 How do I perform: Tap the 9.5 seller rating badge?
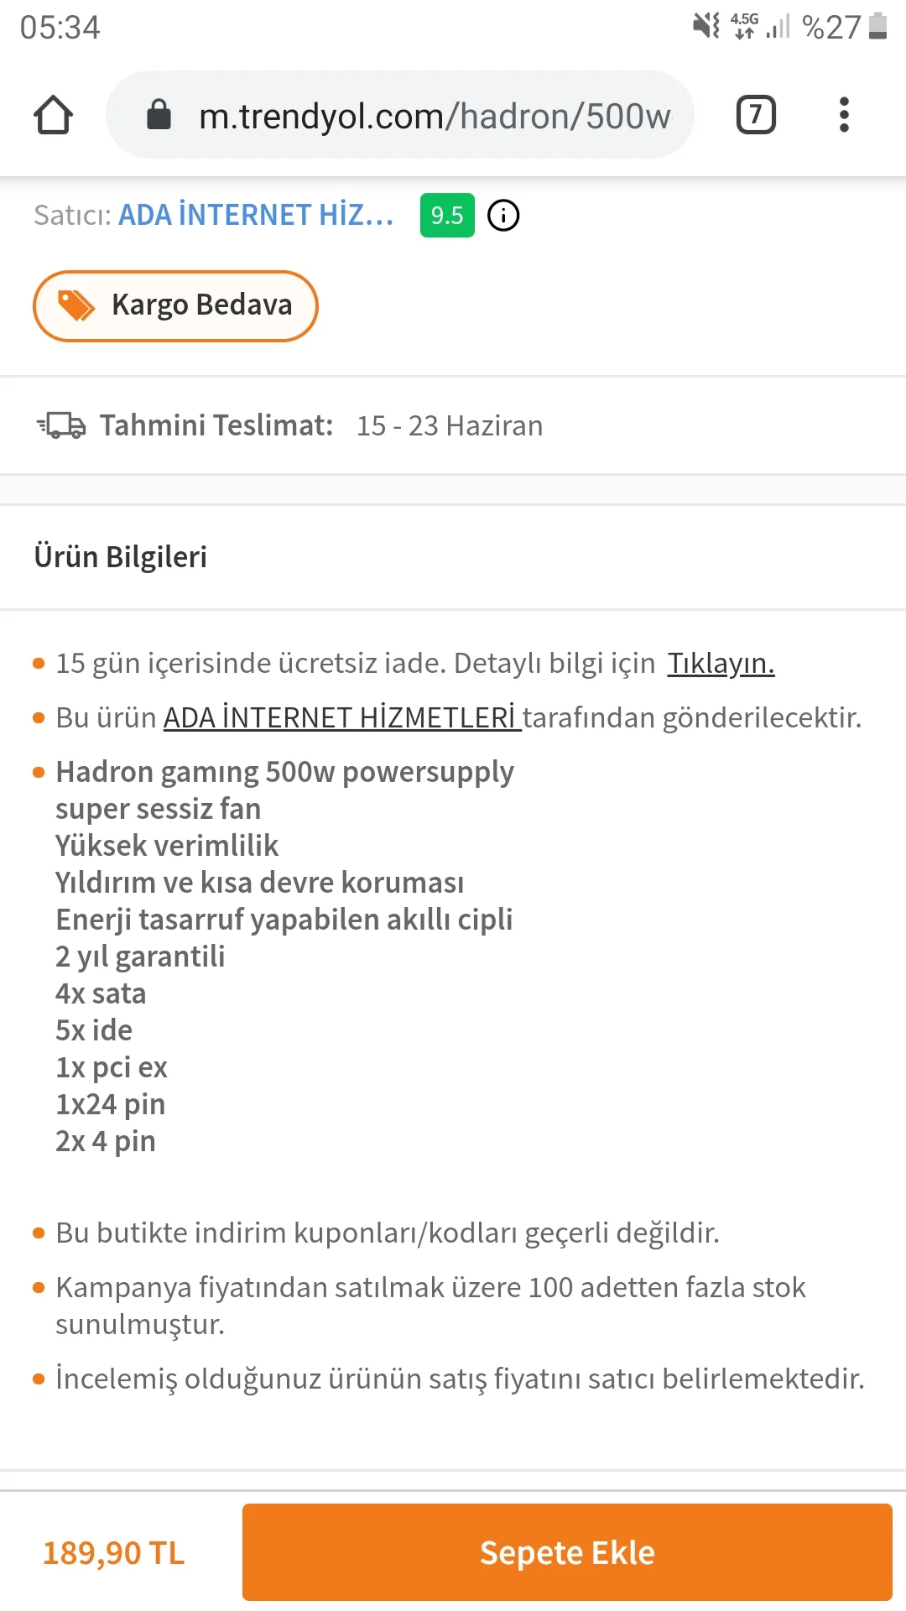447,216
